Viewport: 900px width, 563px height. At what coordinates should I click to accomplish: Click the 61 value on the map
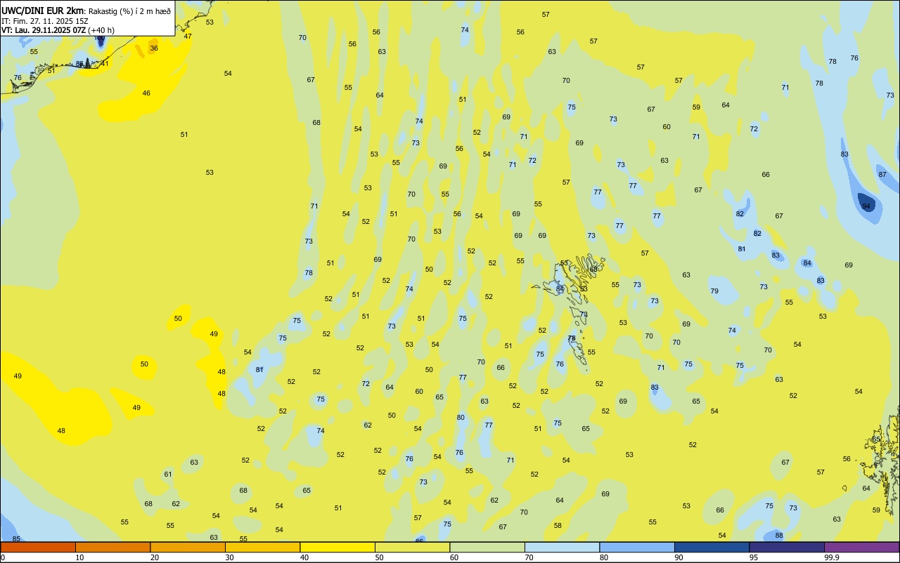point(168,474)
